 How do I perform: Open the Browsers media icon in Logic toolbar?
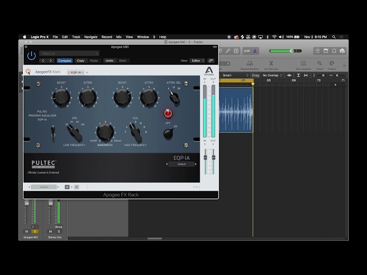pyautogui.click(x=342, y=51)
